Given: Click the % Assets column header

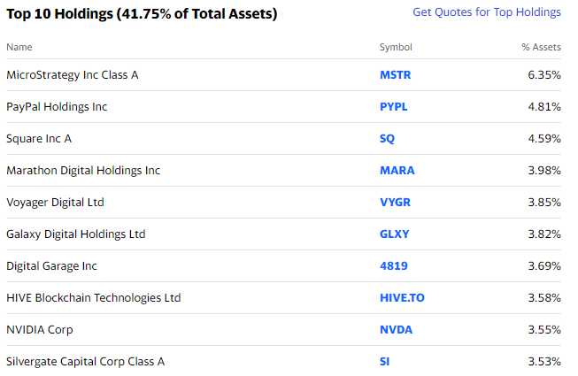Looking at the screenshot, I should pos(541,47).
